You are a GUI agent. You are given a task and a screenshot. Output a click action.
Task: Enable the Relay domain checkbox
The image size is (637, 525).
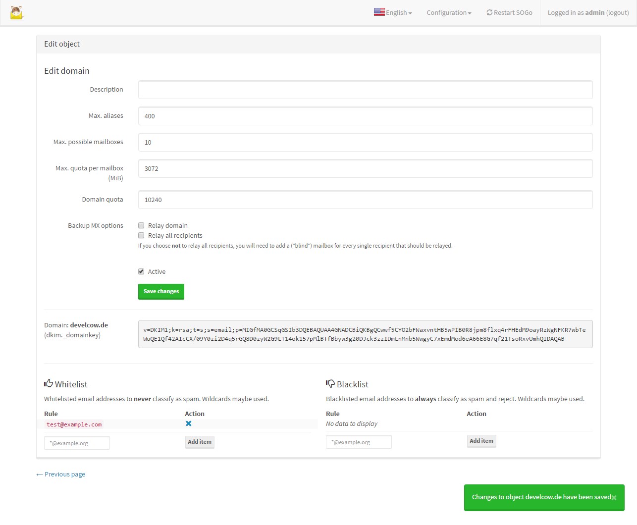[x=141, y=225]
